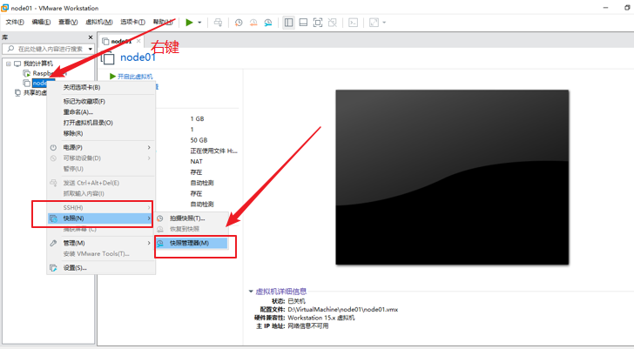Open the 虚拟机(M) menu
Screen dimensions: 634x349
point(99,22)
